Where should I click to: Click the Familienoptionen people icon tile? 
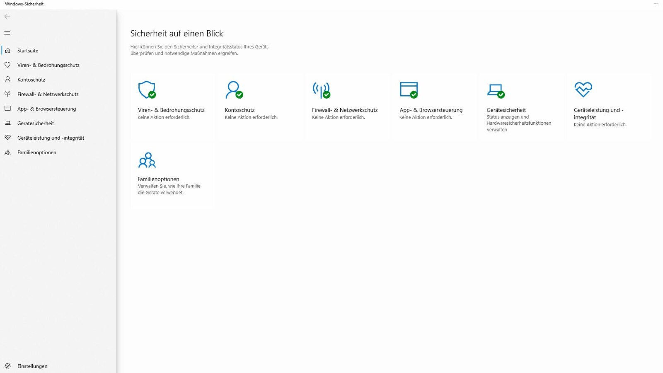click(147, 160)
